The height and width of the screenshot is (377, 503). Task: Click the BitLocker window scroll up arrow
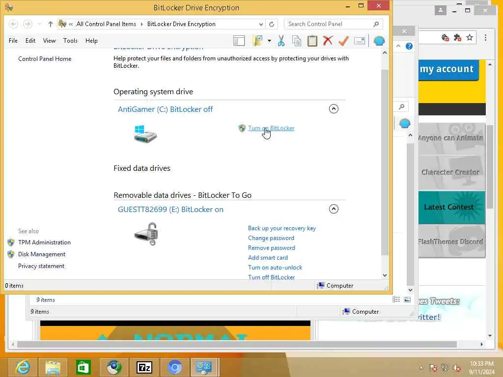click(x=385, y=53)
